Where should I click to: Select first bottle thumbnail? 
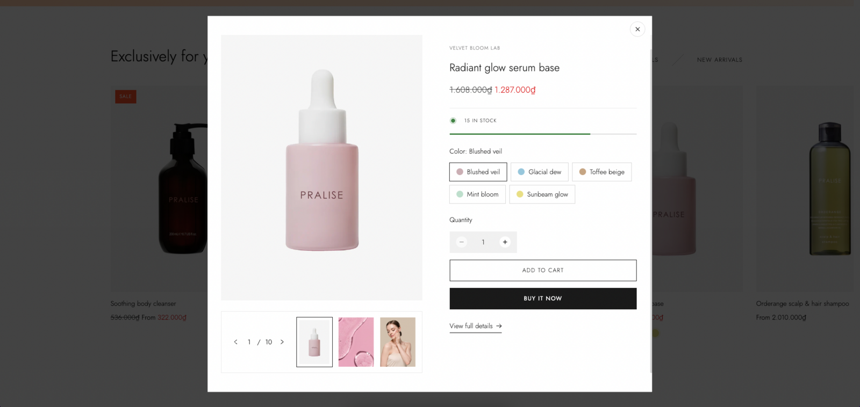314,342
